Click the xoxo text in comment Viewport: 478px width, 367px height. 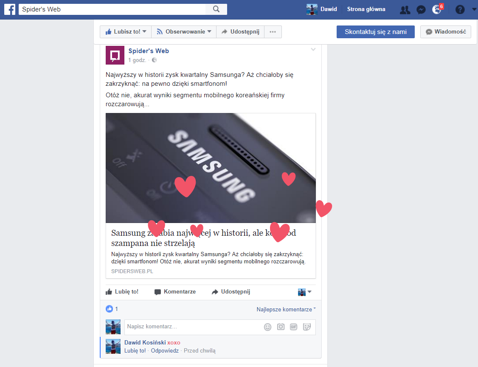point(174,343)
